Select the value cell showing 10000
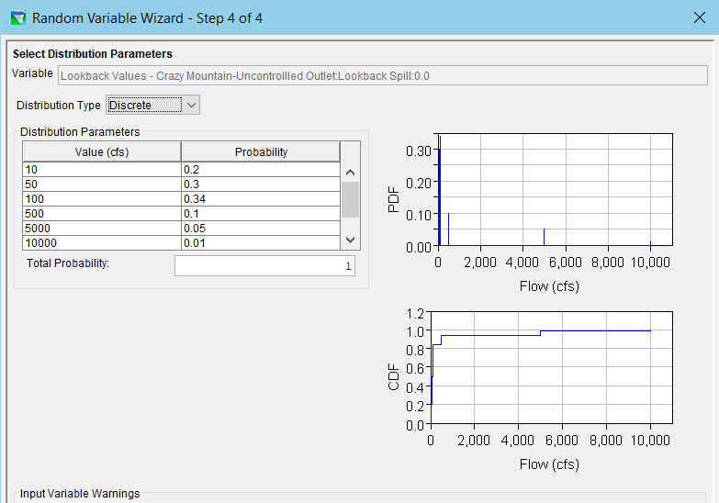719x503 pixels. coord(101,243)
